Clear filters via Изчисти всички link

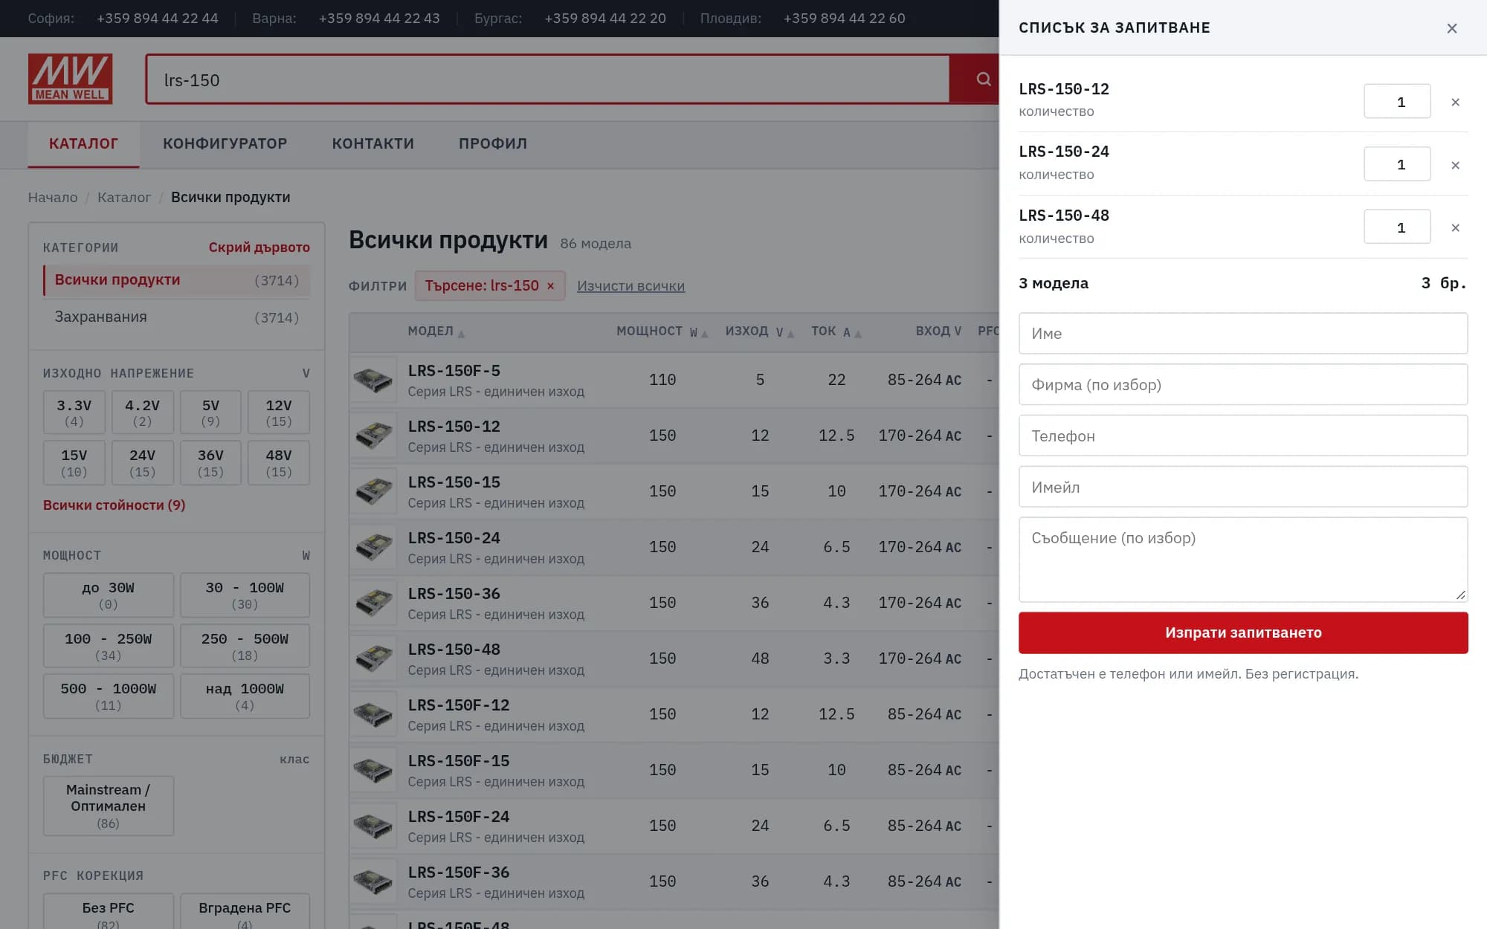coord(630,286)
